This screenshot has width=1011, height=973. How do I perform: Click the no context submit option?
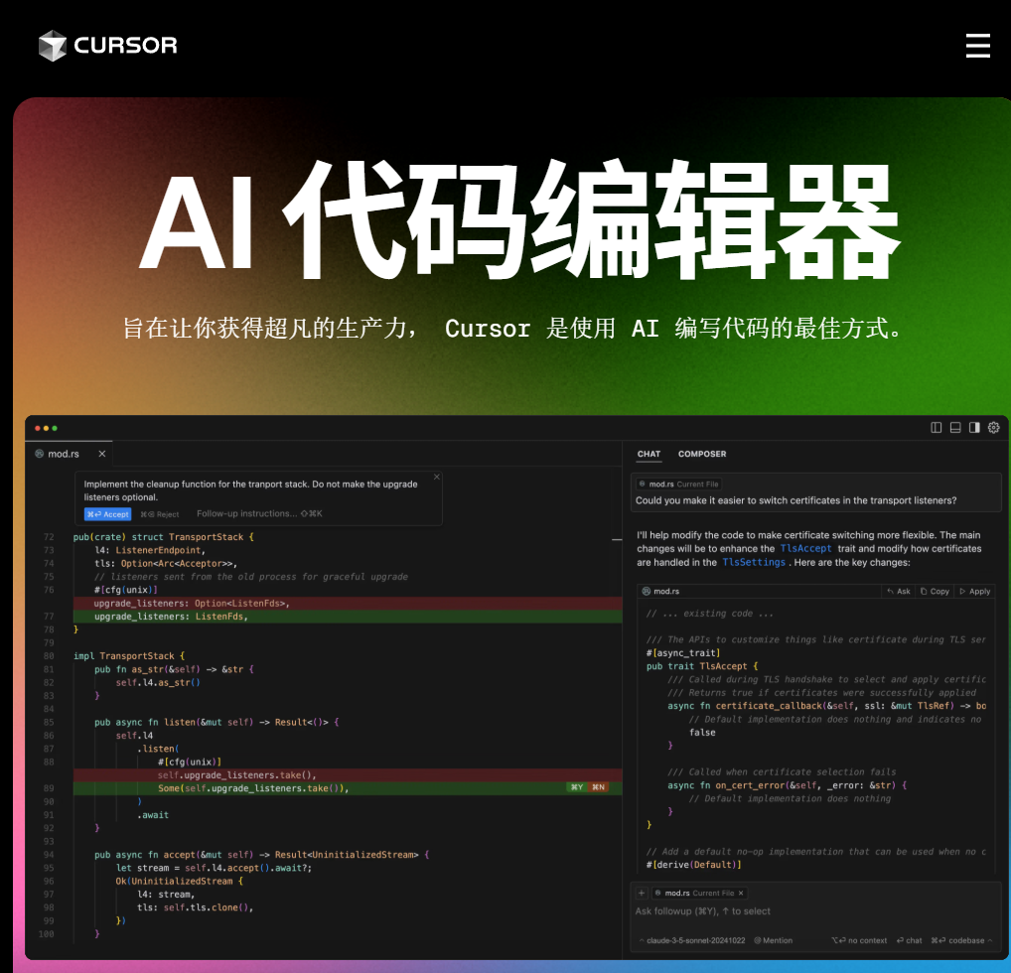[859, 941]
